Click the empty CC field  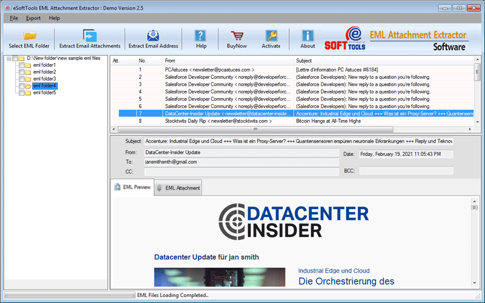coord(241,171)
